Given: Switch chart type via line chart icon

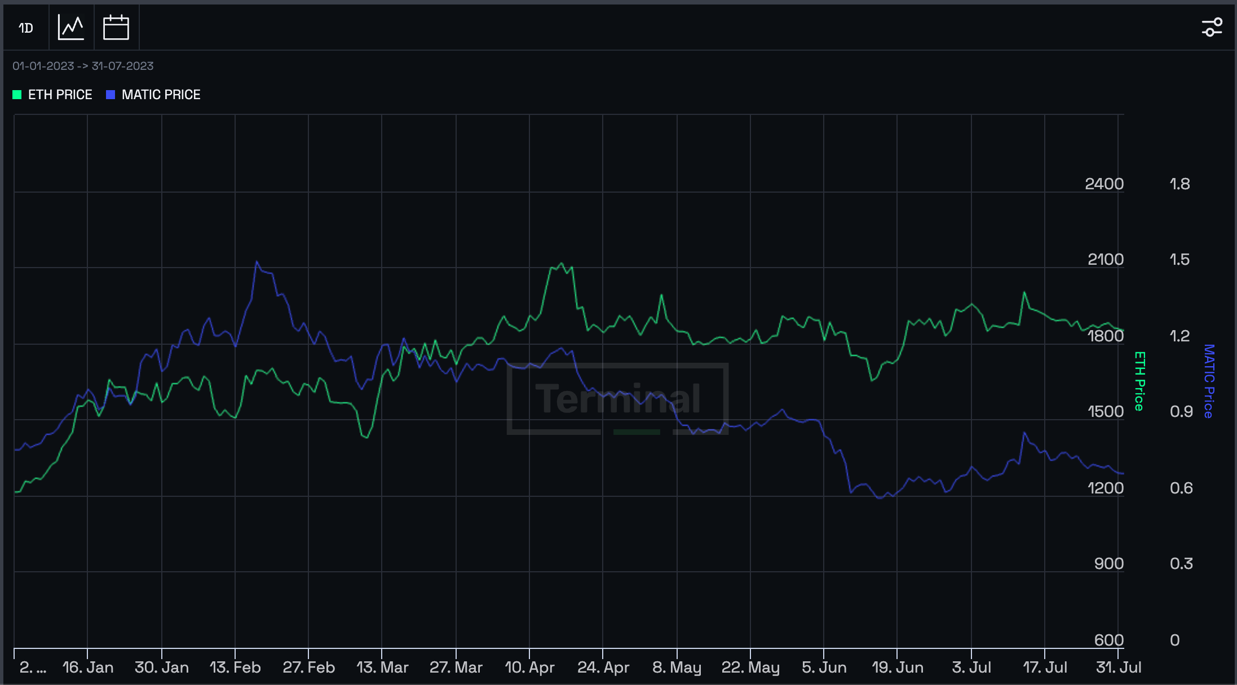Looking at the screenshot, I should 71,28.
